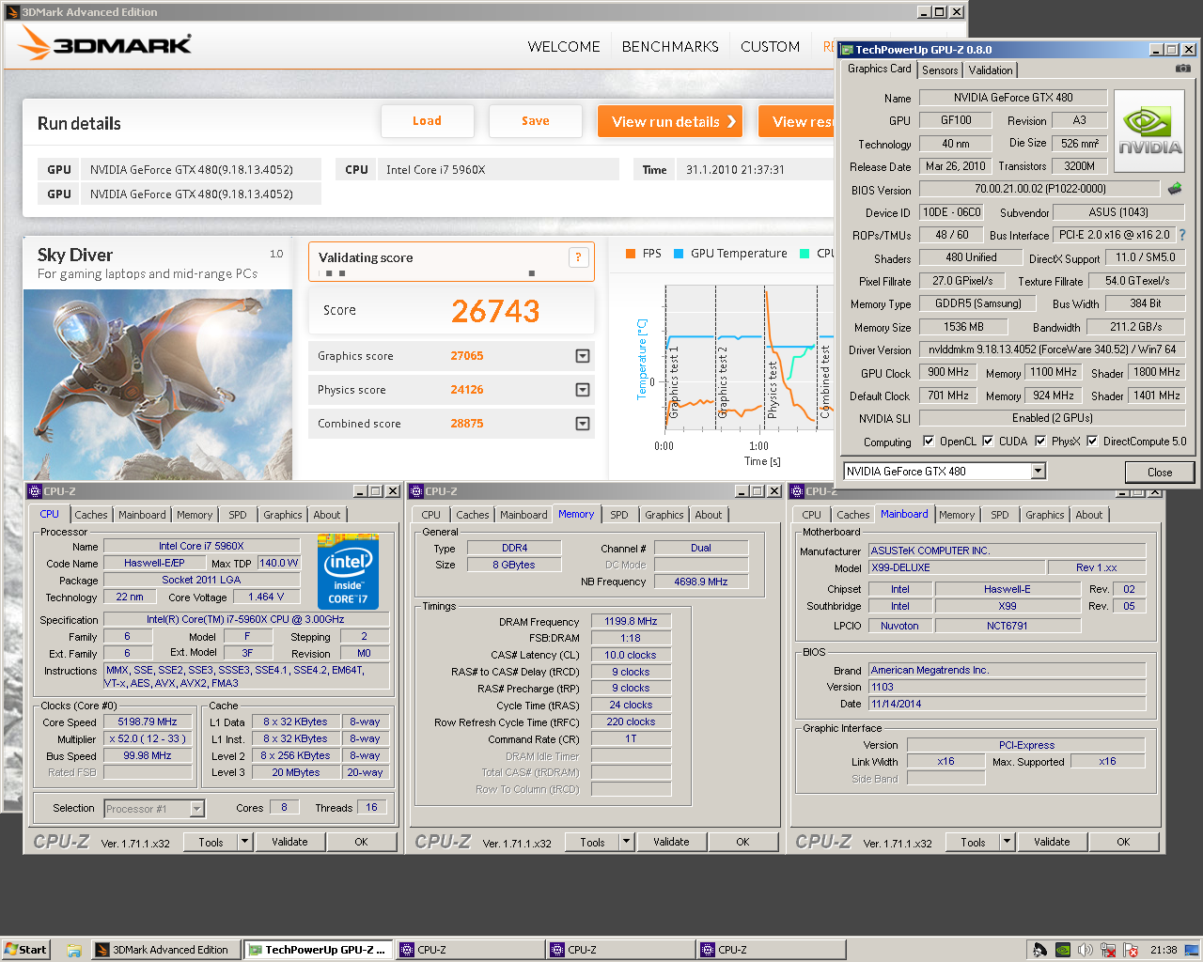
Task: Open the Processor #1 selection dropdown
Action: pos(196,809)
